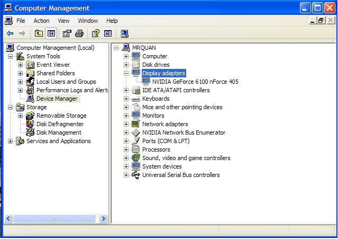Click left arrow of tree pane scrollbar

8,219
